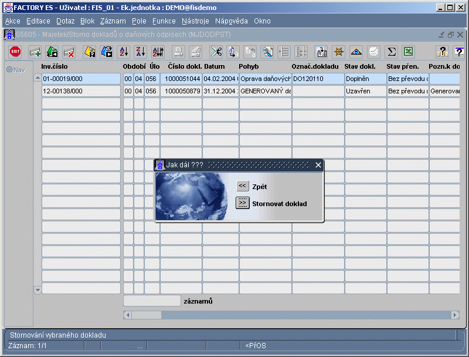Click the red EXIT toolbar icon
Viewport: 469px width, 357px height.
point(15,52)
